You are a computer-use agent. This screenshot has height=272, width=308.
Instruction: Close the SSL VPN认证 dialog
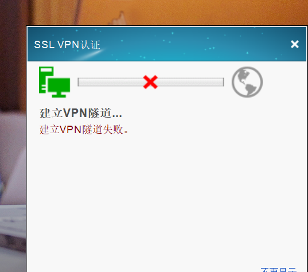click(x=295, y=44)
